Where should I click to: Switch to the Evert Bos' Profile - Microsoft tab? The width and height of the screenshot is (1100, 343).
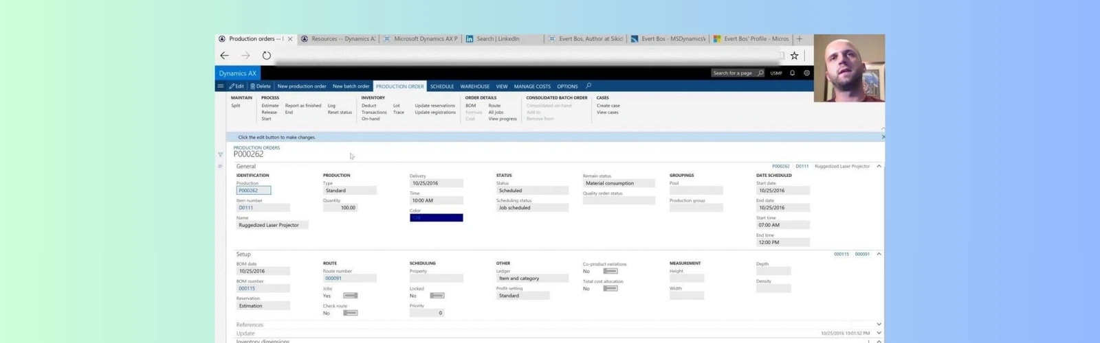(x=750, y=39)
